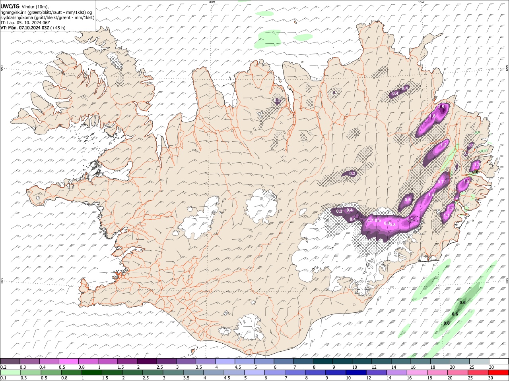509x381 pixels.
Task: Choose the pale 25 swatch in the snow legend
Action: point(479,361)
